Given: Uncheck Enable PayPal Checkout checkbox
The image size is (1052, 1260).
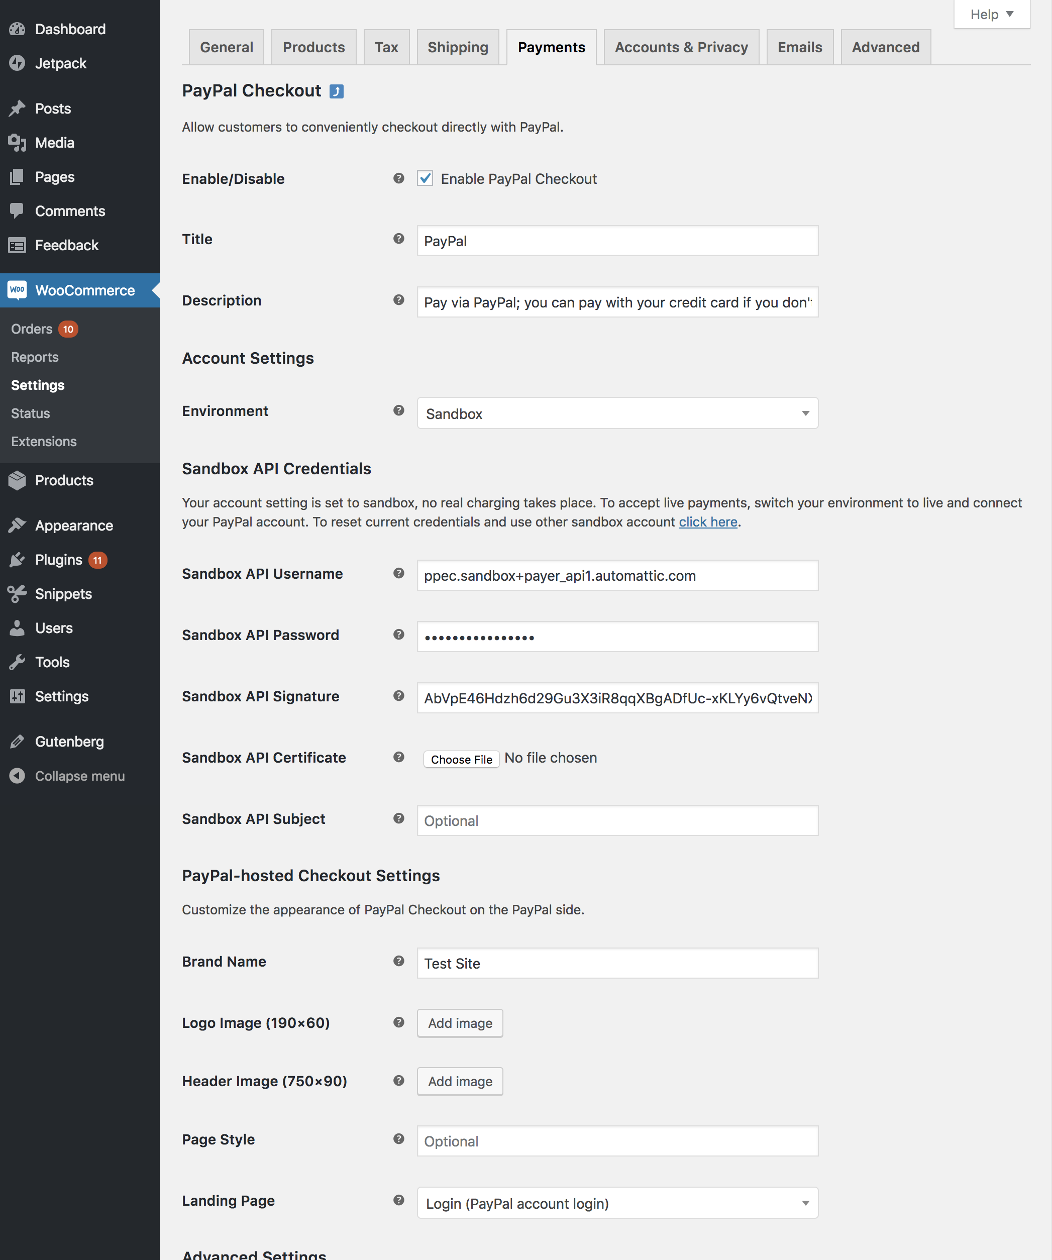Looking at the screenshot, I should (425, 178).
